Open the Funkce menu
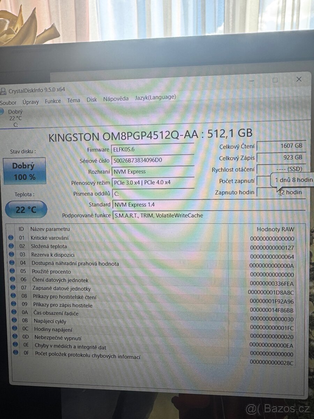The height and width of the screenshot is (419, 314). pos(53,101)
